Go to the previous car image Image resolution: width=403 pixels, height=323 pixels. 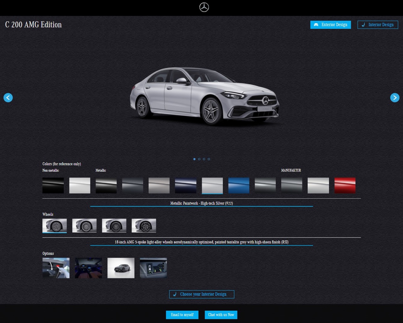point(8,97)
